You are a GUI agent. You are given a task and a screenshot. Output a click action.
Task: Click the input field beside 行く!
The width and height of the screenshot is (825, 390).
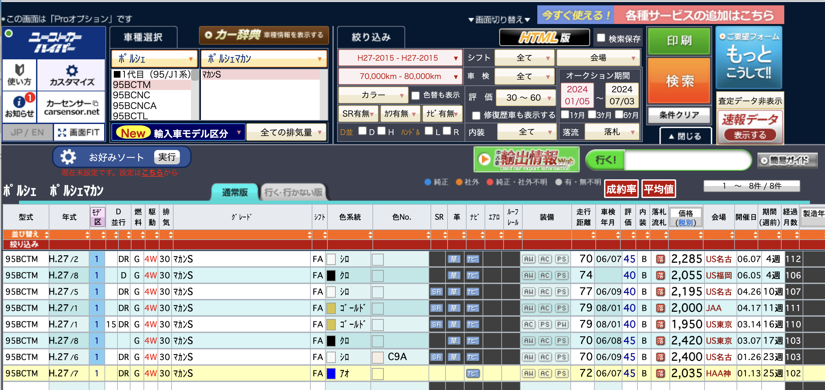pyautogui.click(x=687, y=160)
